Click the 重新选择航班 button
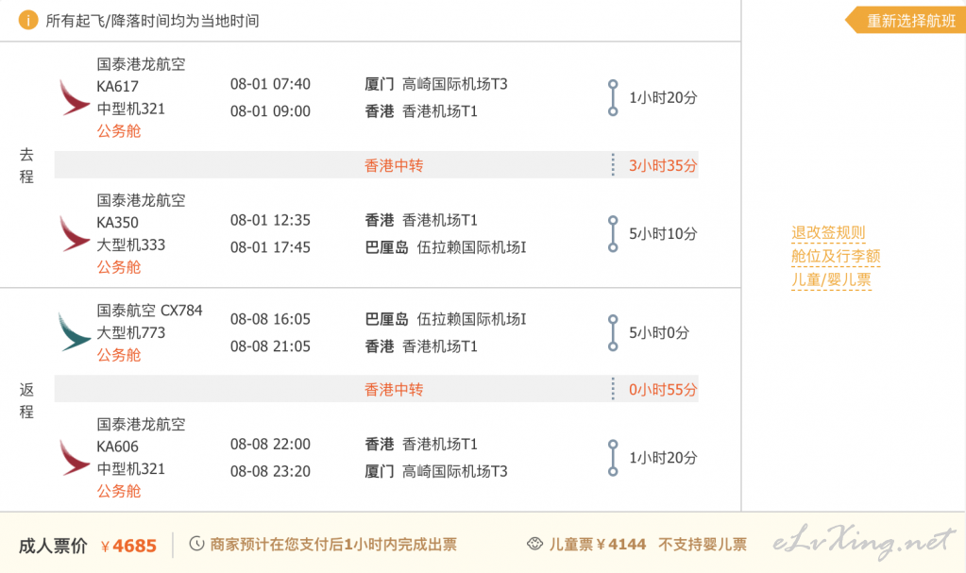 (909, 21)
